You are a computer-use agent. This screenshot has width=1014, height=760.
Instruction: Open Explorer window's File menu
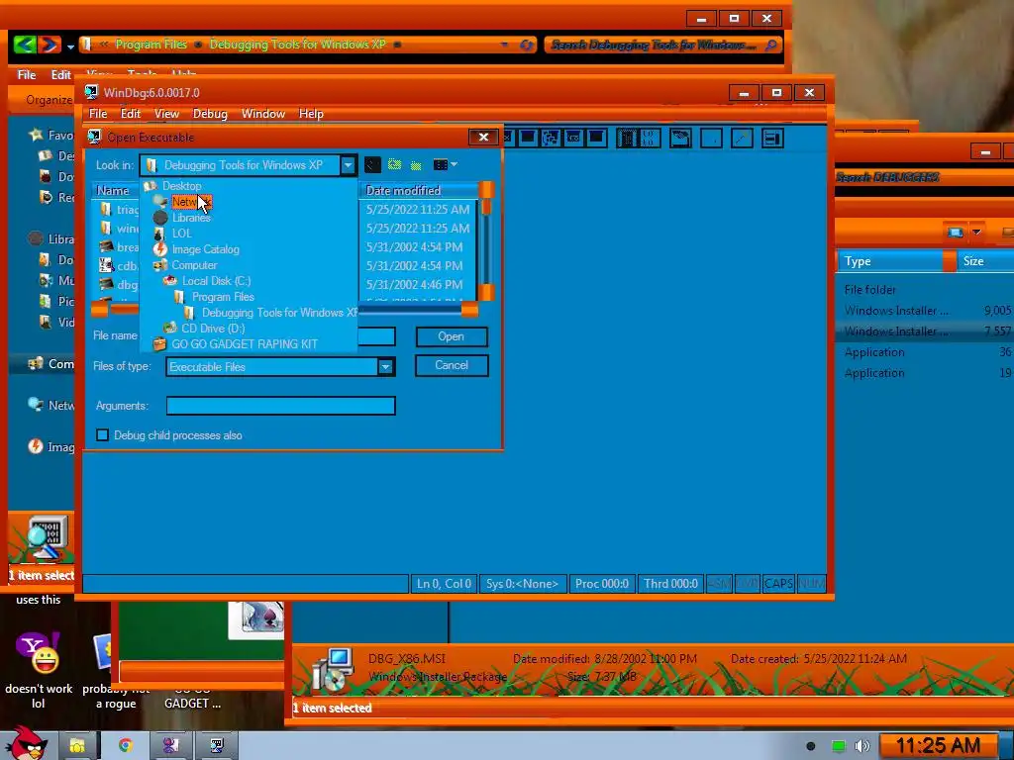pyautogui.click(x=27, y=75)
